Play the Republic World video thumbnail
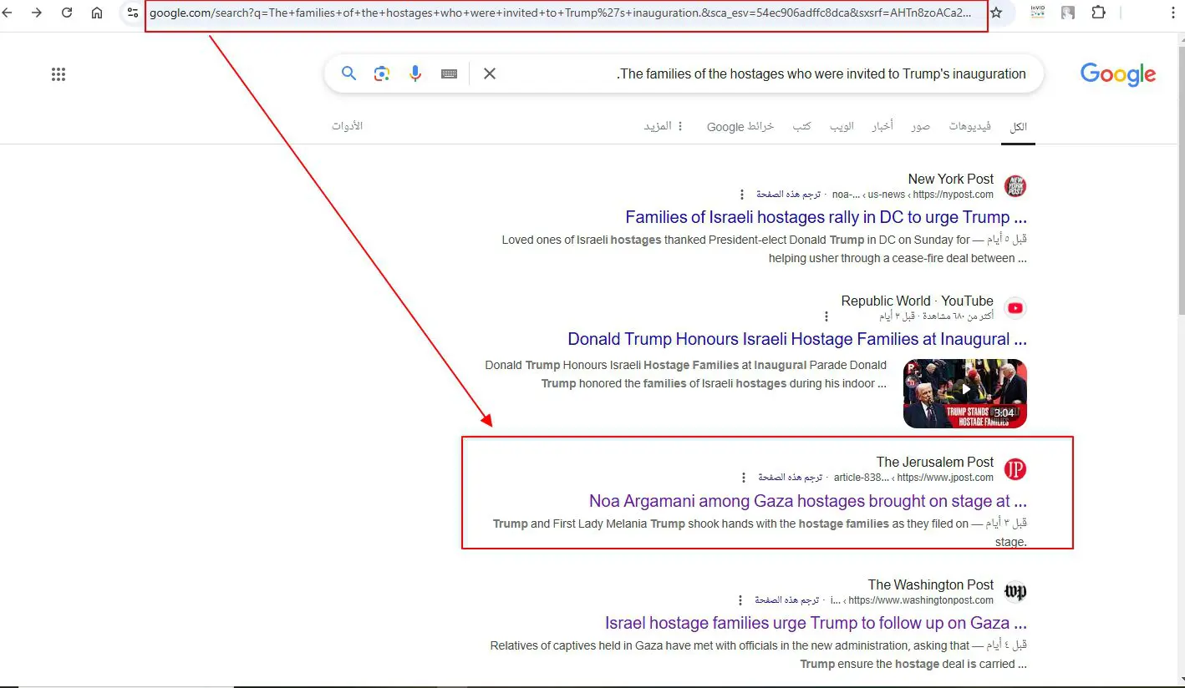The height and width of the screenshot is (688, 1185). point(965,393)
